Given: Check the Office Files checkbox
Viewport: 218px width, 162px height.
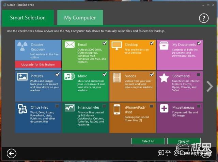Looking at the screenshot, I should pyautogui.click(x=57, y=106).
